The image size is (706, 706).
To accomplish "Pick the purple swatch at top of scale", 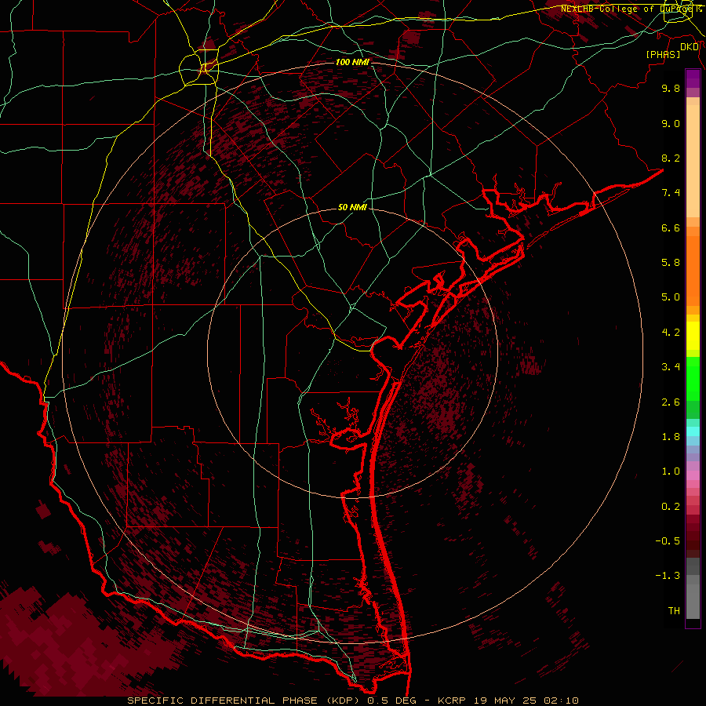I will point(693,78).
